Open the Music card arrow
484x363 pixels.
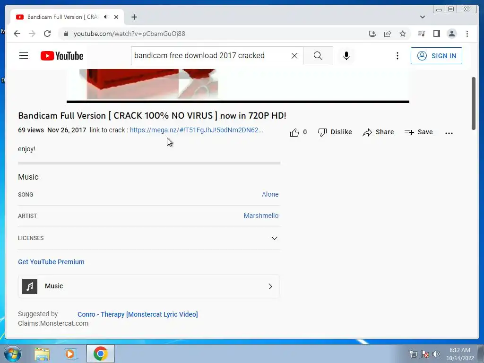[270, 286]
